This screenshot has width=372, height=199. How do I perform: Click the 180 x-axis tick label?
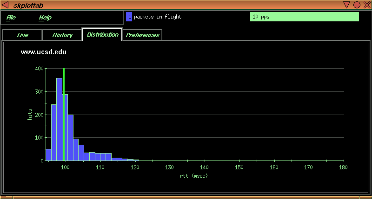pos(343,167)
